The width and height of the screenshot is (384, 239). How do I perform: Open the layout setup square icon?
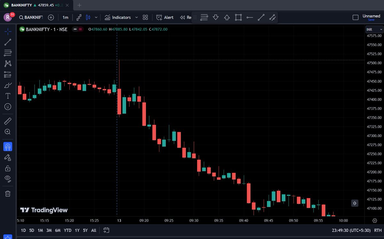356,17
